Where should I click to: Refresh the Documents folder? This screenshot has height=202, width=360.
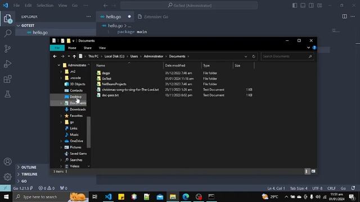(x=254, y=56)
